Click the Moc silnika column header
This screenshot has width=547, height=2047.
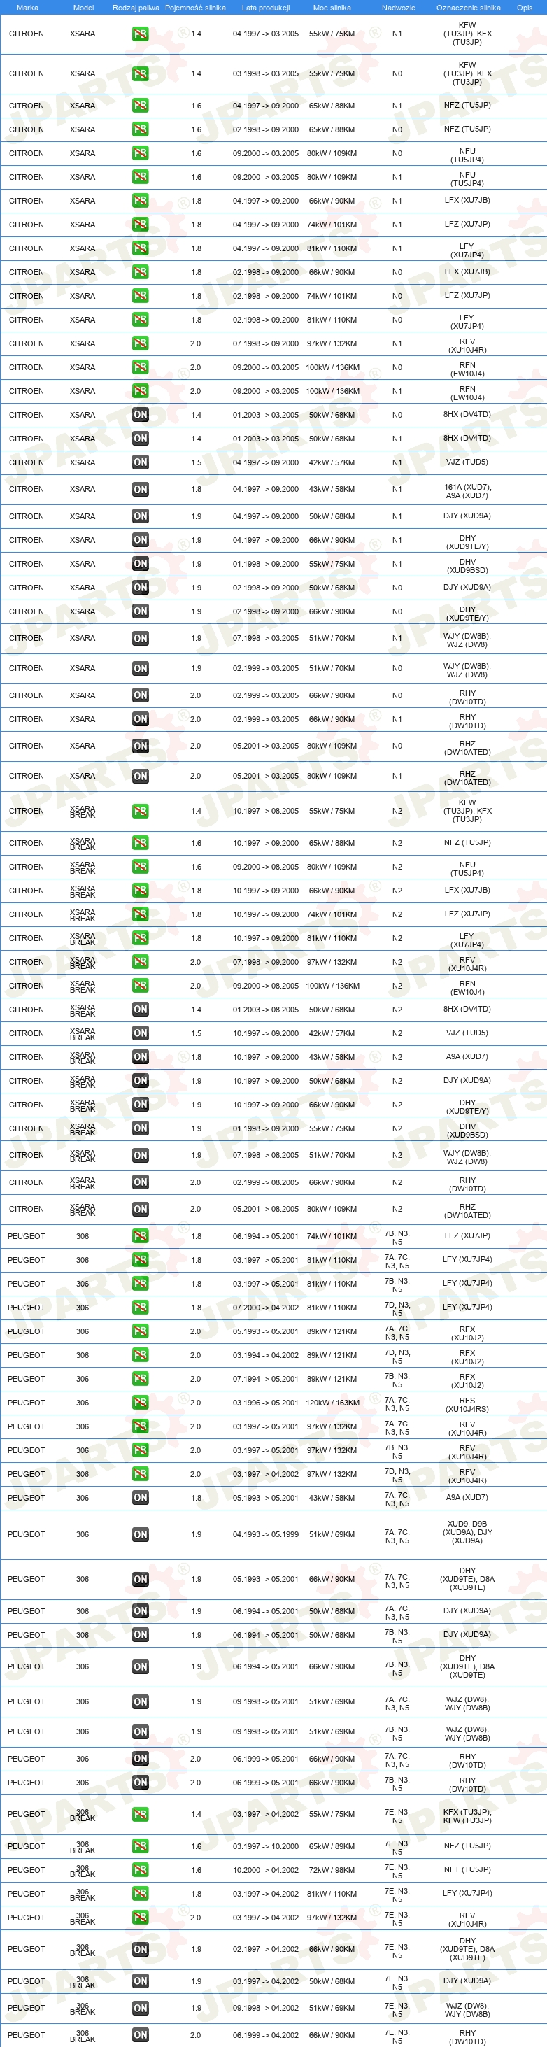point(332,8)
